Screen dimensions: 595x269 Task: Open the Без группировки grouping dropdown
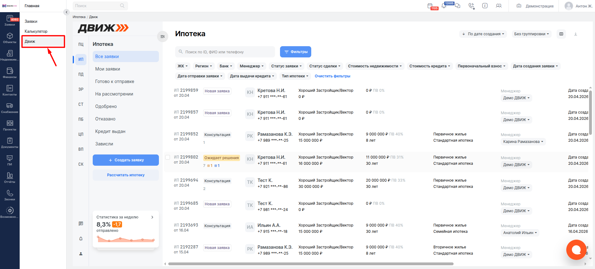coord(531,34)
